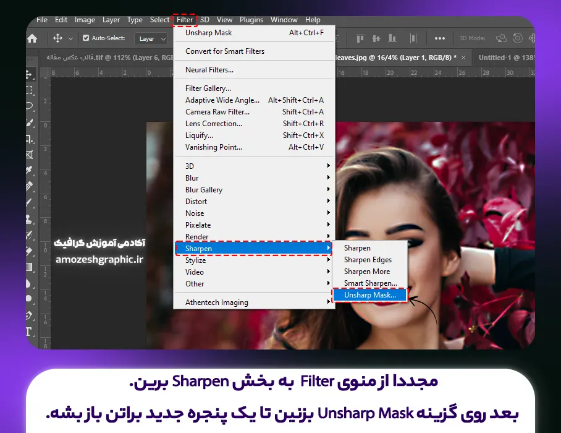The width and height of the screenshot is (561, 433).
Task: Select the Spot Healing Brush tool
Action: pos(30,186)
